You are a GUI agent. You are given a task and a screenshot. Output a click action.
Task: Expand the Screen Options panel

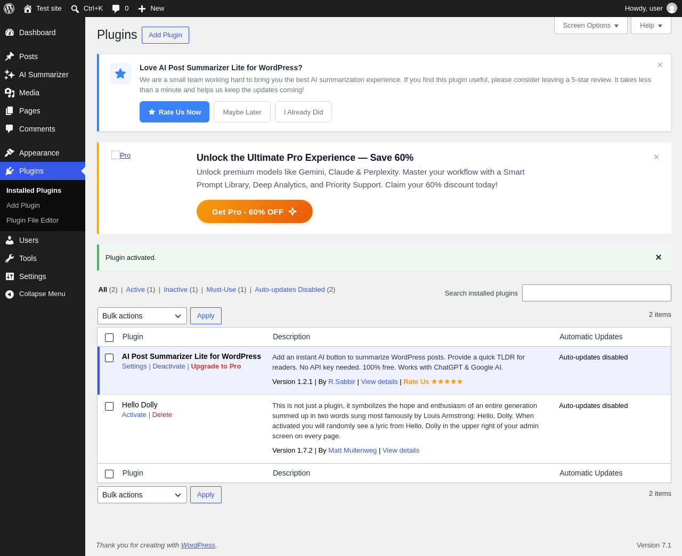[591, 26]
